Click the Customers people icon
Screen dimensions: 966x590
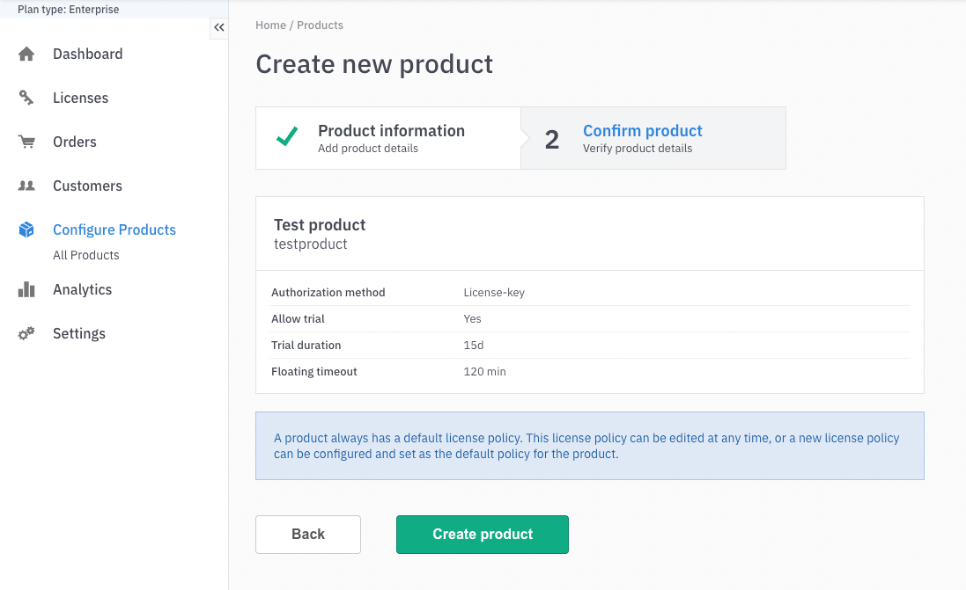coord(26,186)
